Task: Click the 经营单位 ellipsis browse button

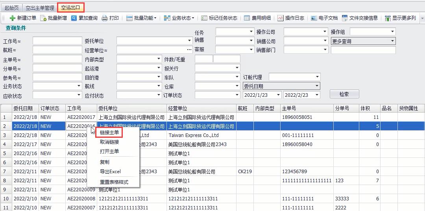Action: tap(189, 50)
